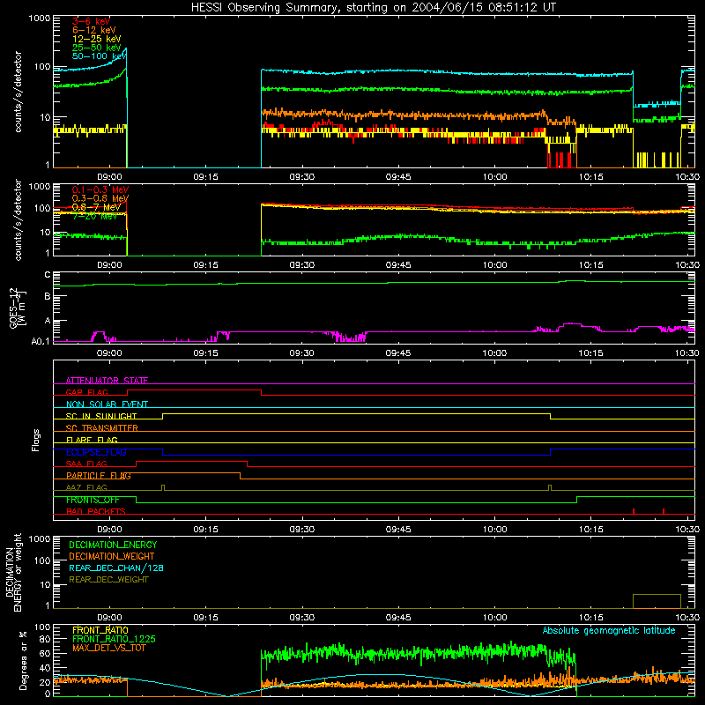705x705 pixels.
Task: Click 10:00 tick label under the GOES-12 panel
Action: pyautogui.click(x=494, y=353)
